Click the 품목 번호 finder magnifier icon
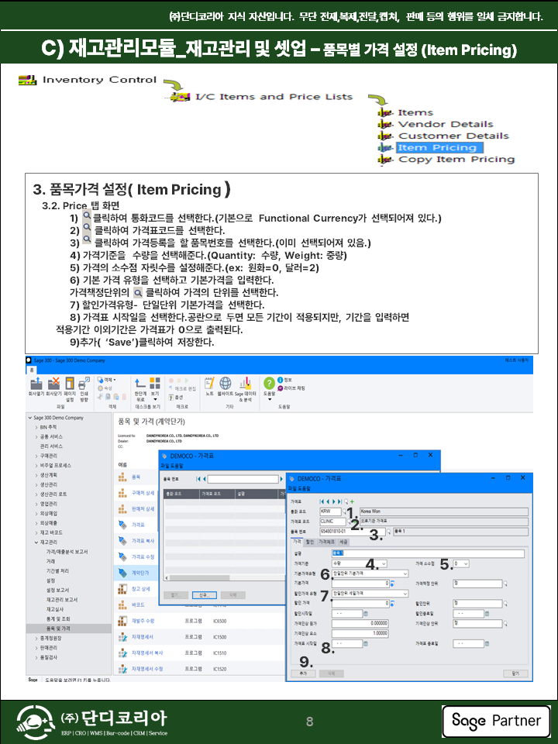Image resolution: width=558 pixels, height=744 pixels. point(389,532)
